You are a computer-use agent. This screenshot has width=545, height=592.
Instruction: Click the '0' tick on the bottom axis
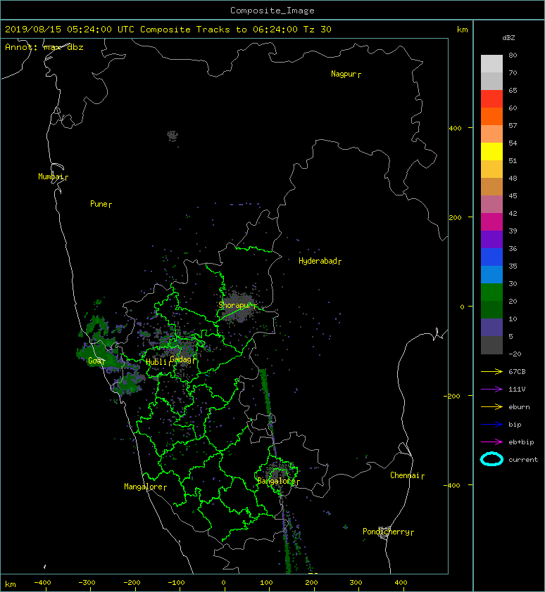click(x=223, y=583)
